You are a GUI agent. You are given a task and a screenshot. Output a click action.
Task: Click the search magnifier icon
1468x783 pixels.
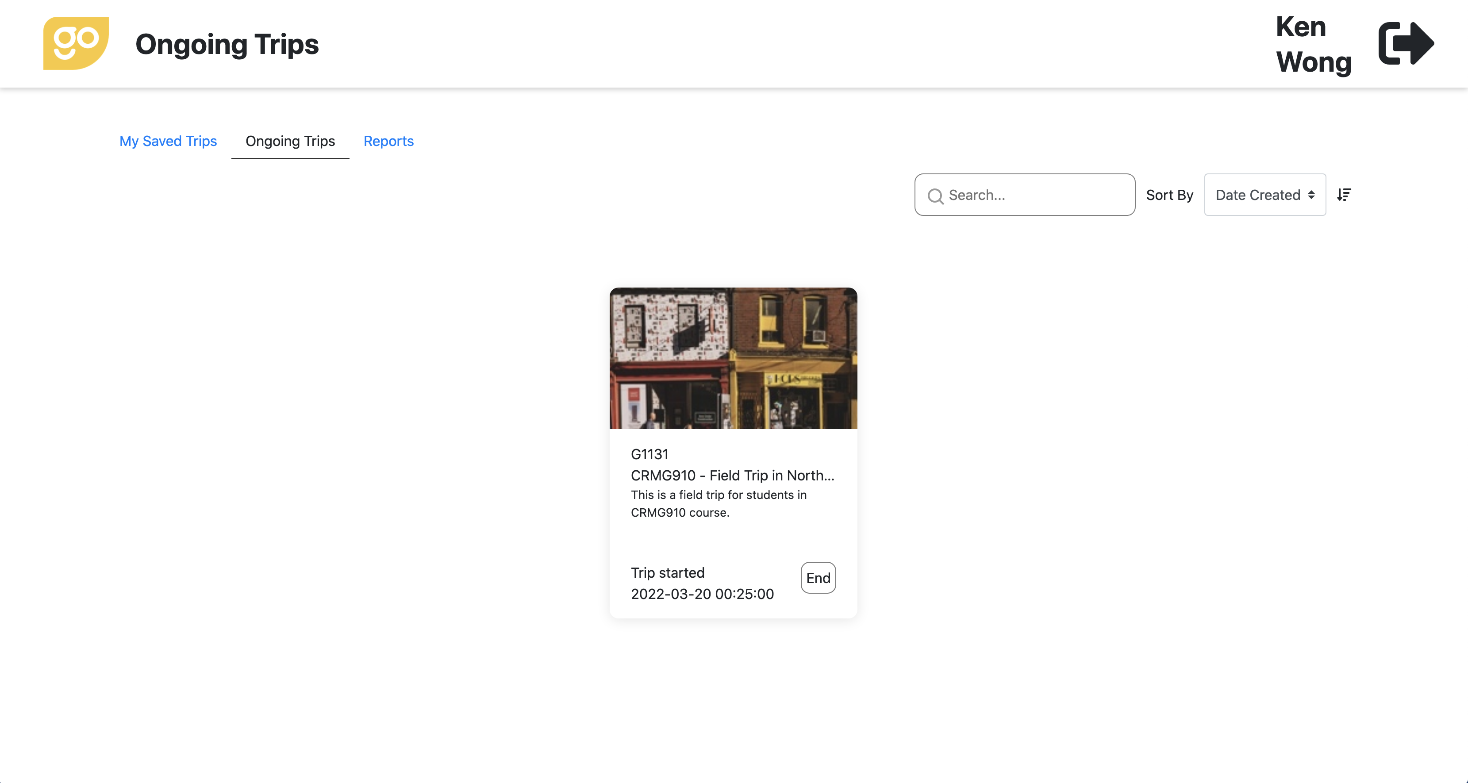pyautogui.click(x=935, y=196)
